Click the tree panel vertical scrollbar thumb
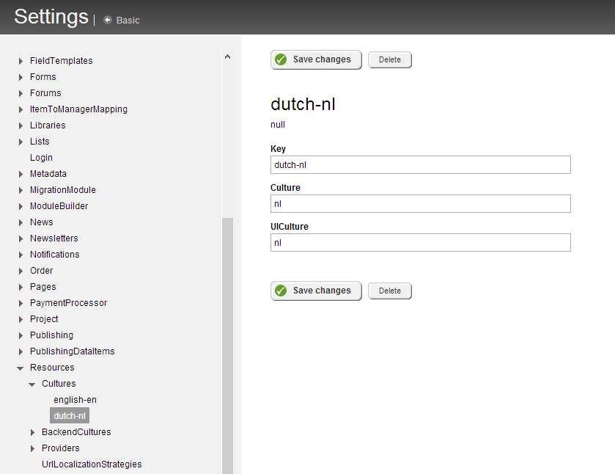Viewport: 615px width, 474px height. point(227,346)
